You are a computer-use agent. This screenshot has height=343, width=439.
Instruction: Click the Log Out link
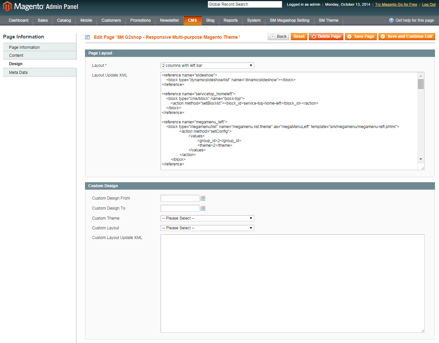(429, 4)
